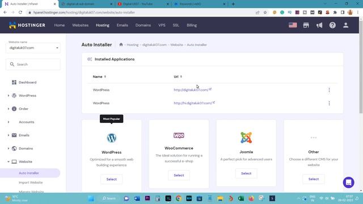Click the home breadcrumb icon
Image resolution: width=363 pixels, height=204 pixels.
pos(121,44)
